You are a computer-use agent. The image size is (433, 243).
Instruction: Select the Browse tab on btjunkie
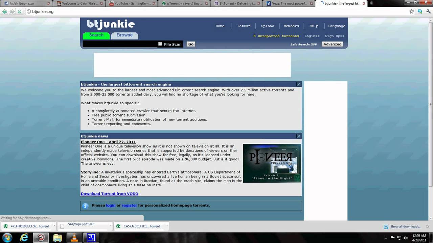pos(124,35)
